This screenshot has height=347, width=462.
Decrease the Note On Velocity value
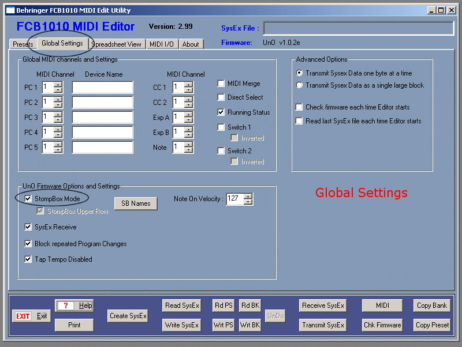248,202
